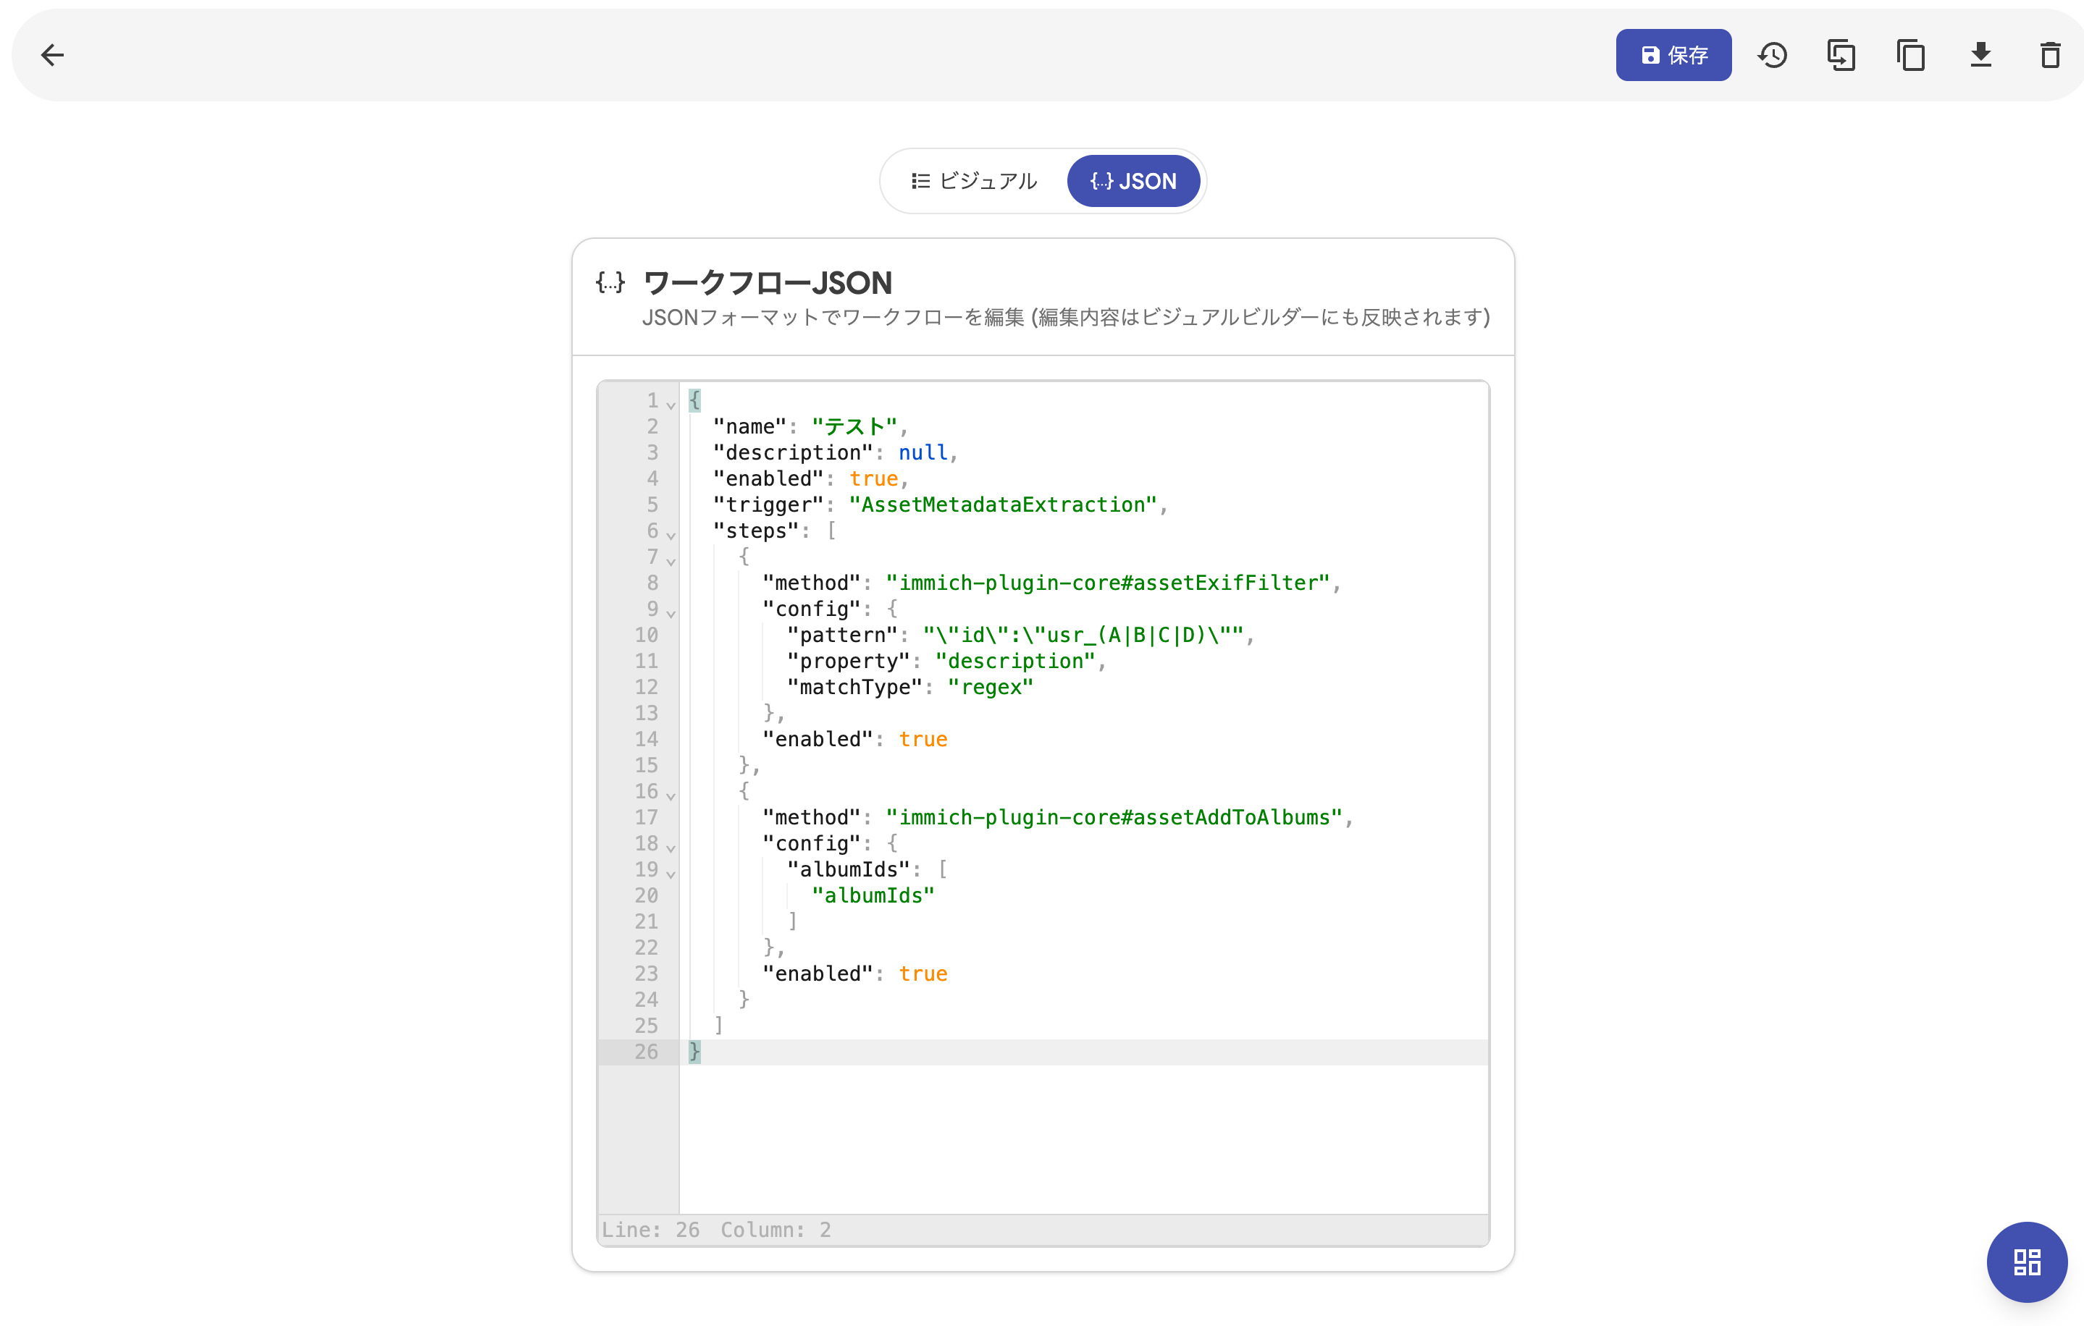The width and height of the screenshot is (2084, 1326).
Task: Click true on line 4
Action: pyautogui.click(x=873, y=478)
